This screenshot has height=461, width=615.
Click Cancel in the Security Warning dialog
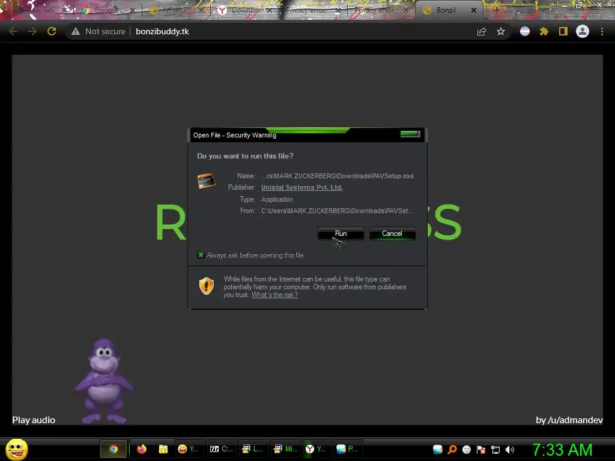pos(392,234)
